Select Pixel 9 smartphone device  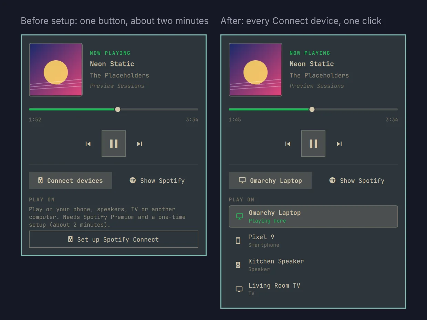[x=313, y=241]
